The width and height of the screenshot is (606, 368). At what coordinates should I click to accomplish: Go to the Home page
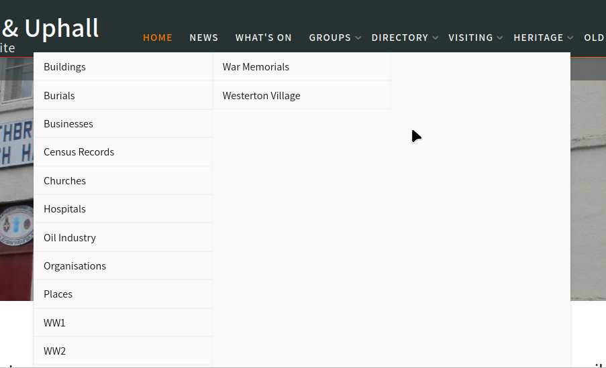158,38
